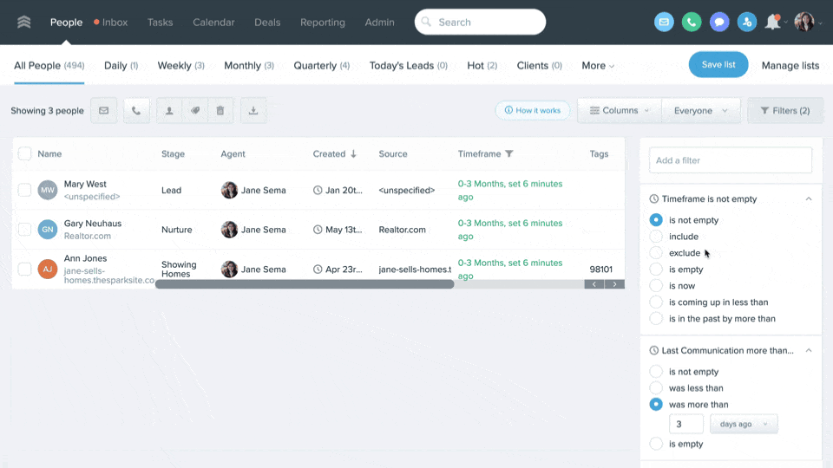This screenshot has width=833, height=468.
Task: Open the Columns dropdown
Action: coord(619,111)
